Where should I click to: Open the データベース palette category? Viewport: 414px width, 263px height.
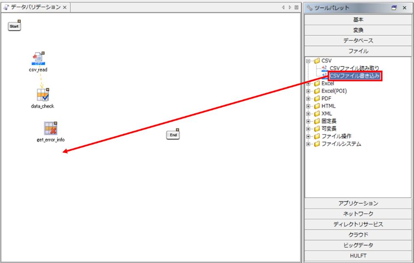(358, 40)
